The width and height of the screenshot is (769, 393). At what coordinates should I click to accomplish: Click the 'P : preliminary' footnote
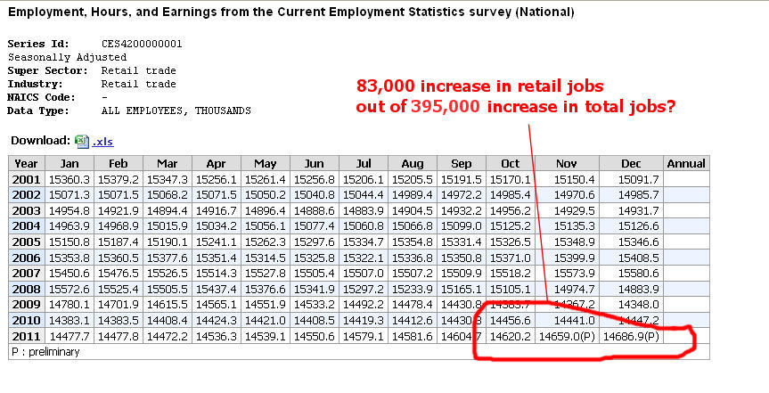click(x=45, y=352)
